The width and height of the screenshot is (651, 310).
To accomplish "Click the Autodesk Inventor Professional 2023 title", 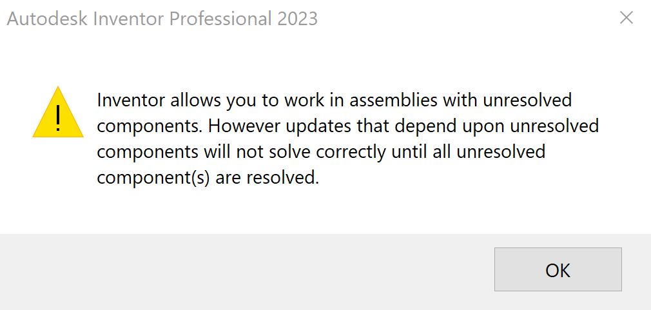I will point(162,19).
